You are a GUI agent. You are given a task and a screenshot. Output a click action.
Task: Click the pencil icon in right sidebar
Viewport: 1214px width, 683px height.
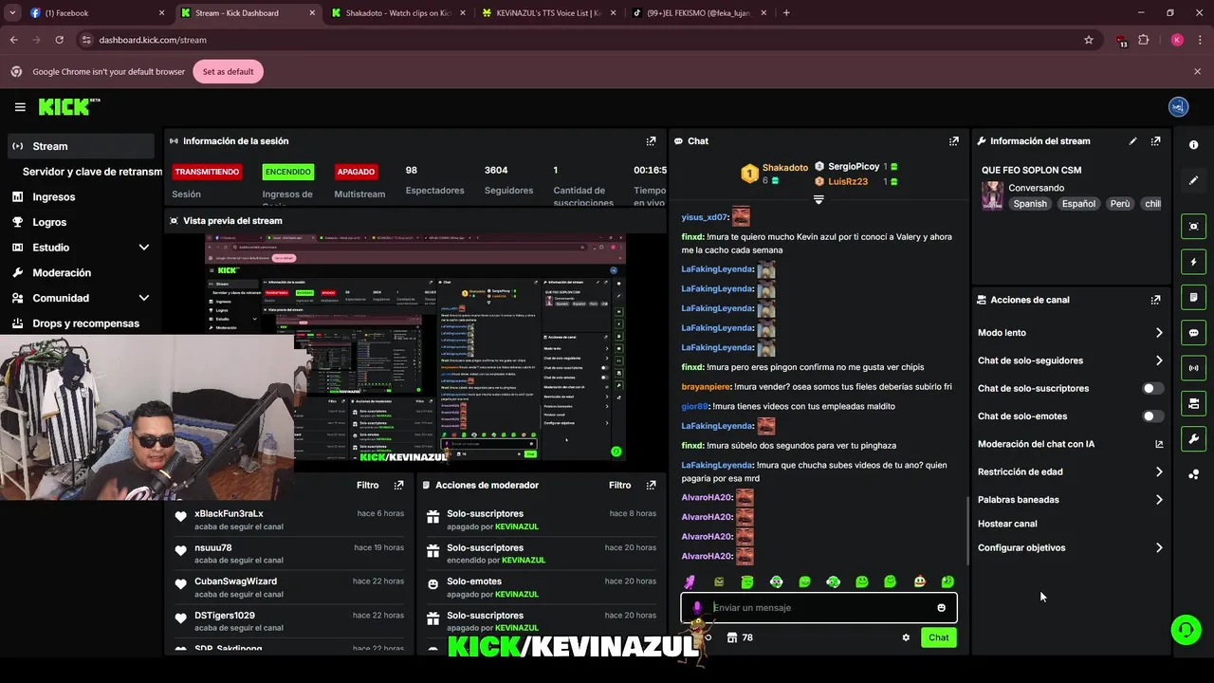click(1193, 180)
